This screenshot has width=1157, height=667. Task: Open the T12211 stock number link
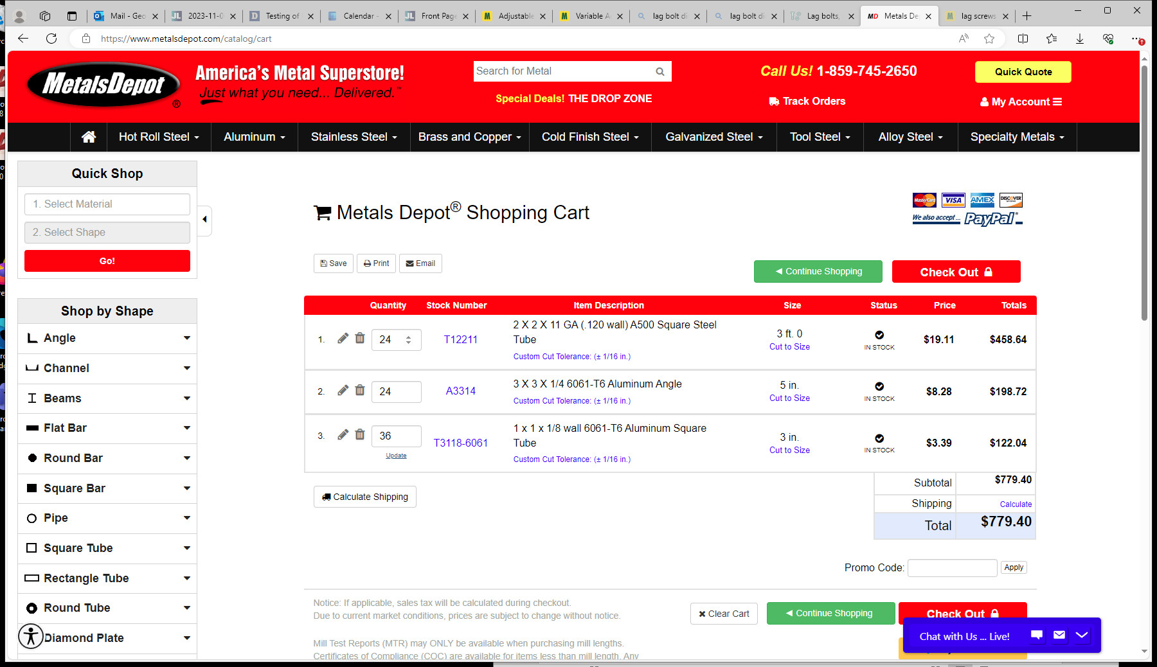pyautogui.click(x=460, y=339)
